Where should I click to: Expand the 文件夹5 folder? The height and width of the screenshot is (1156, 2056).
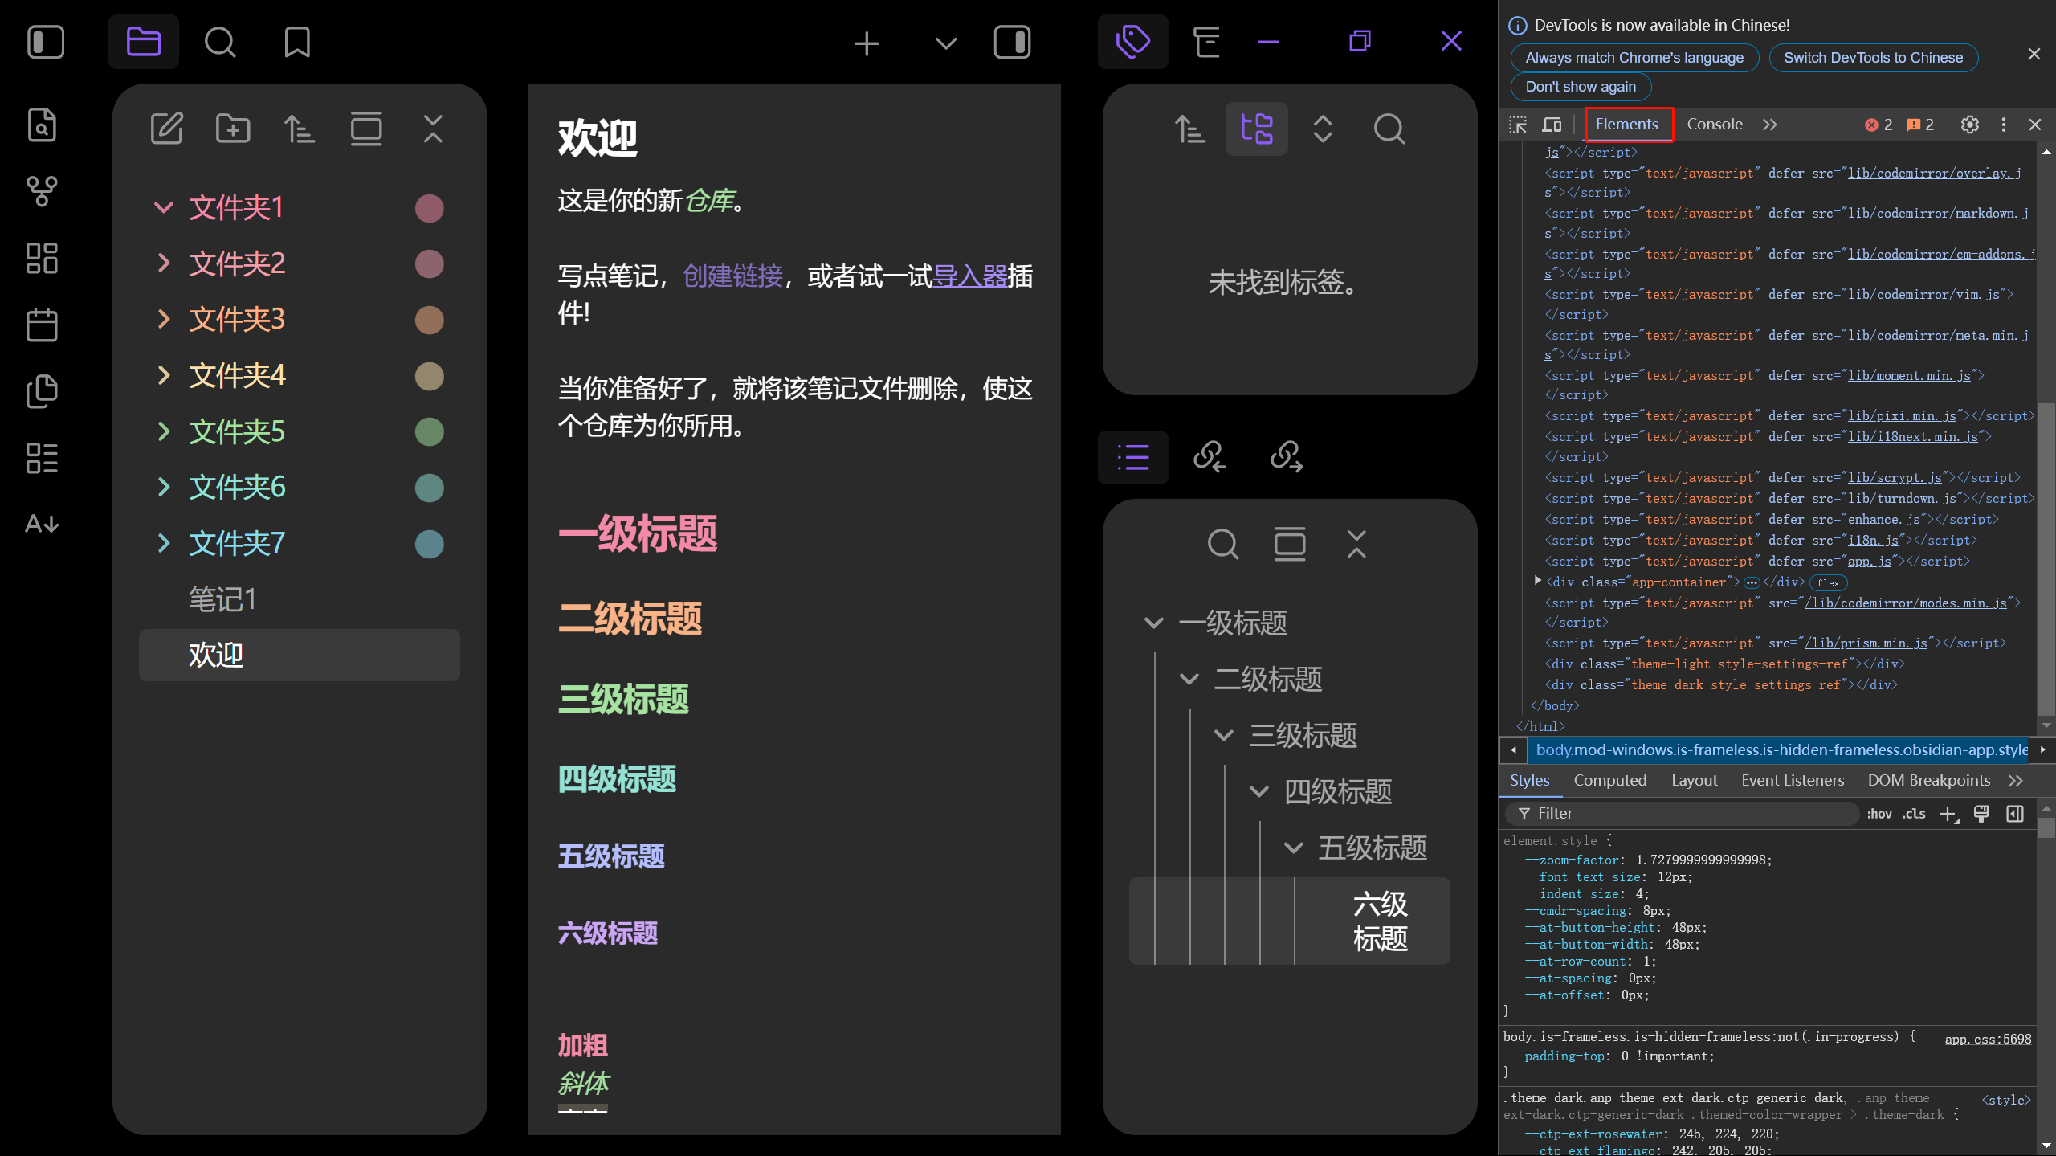click(x=164, y=431)
